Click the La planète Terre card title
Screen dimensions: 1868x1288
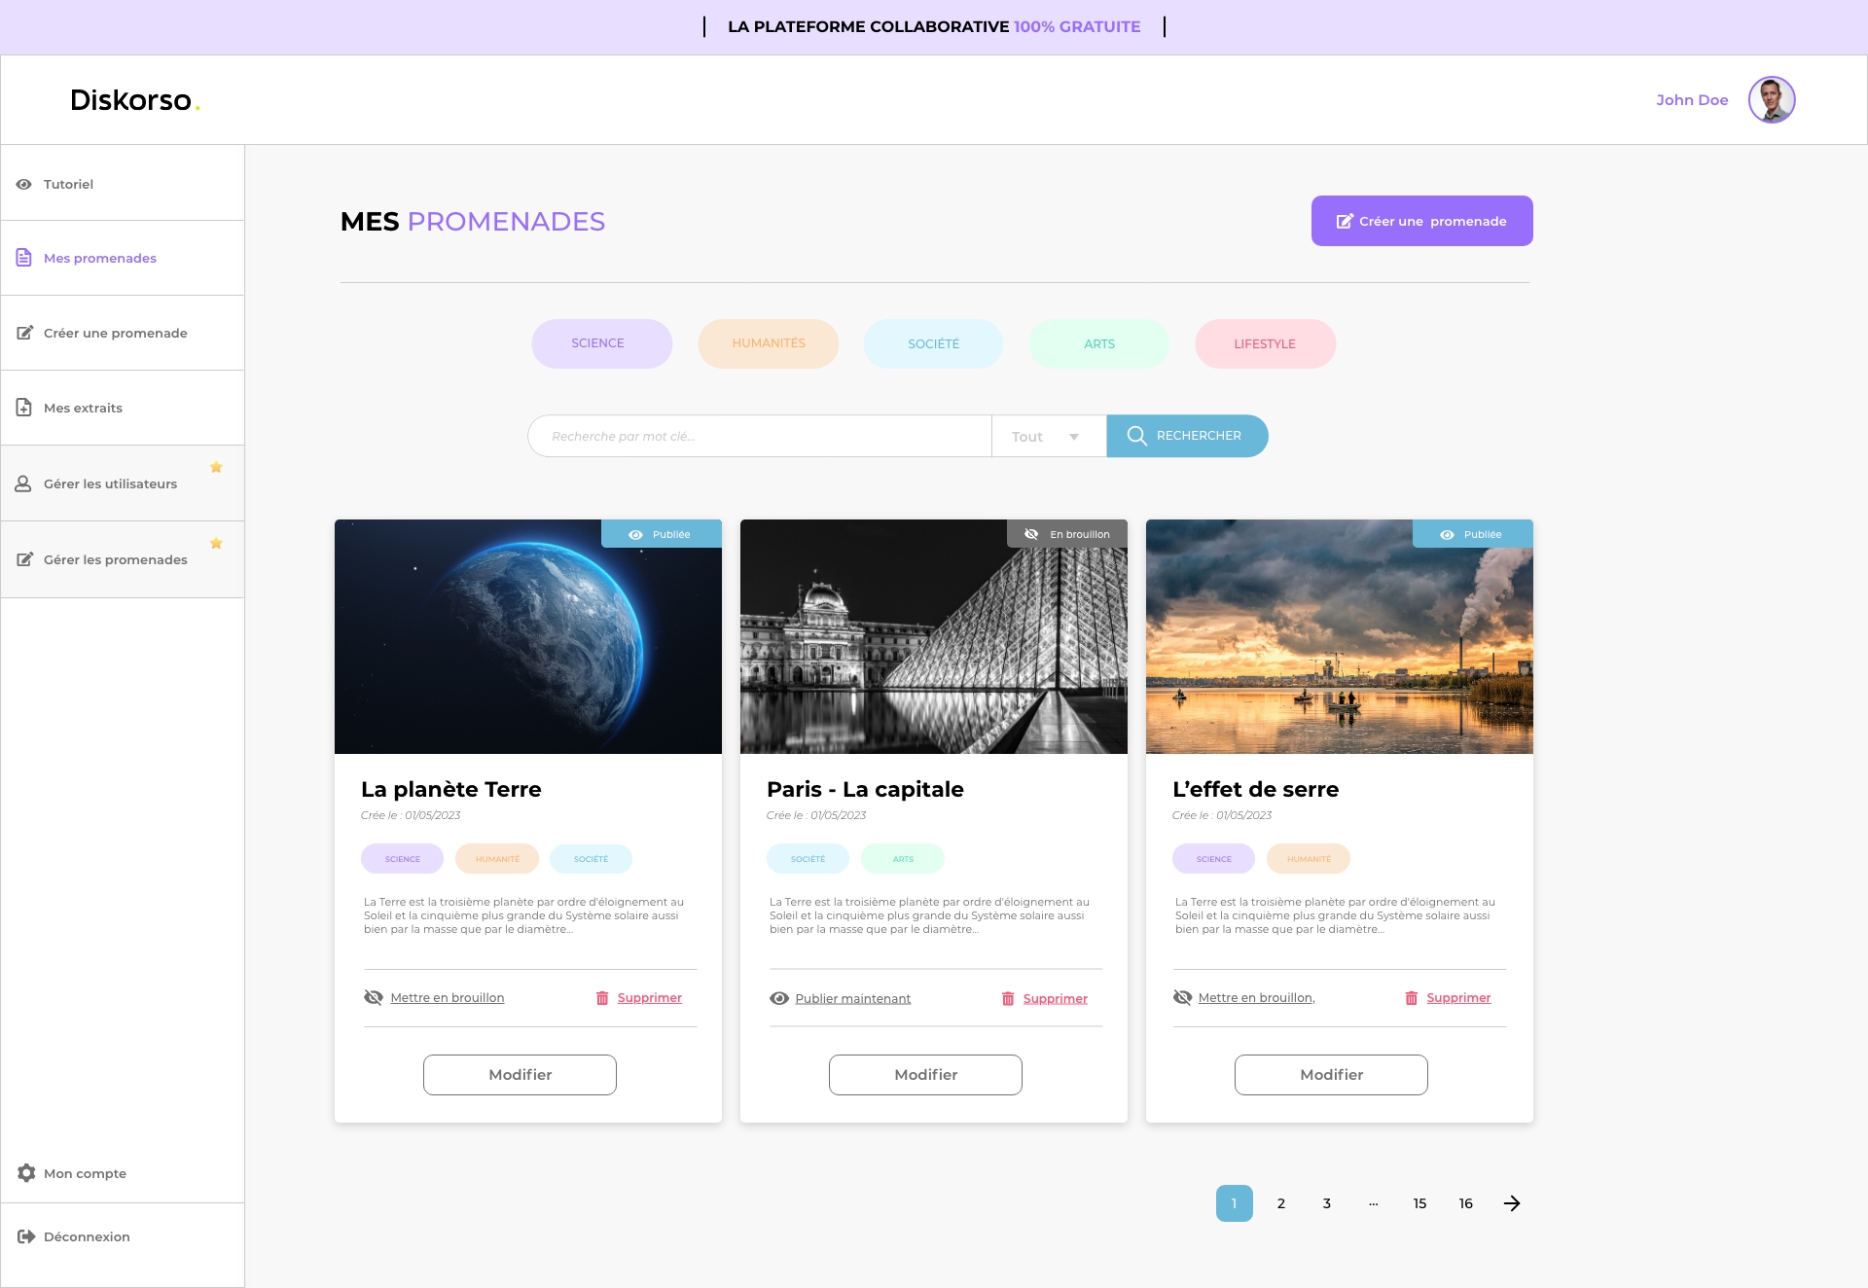[x=451, y=789]
